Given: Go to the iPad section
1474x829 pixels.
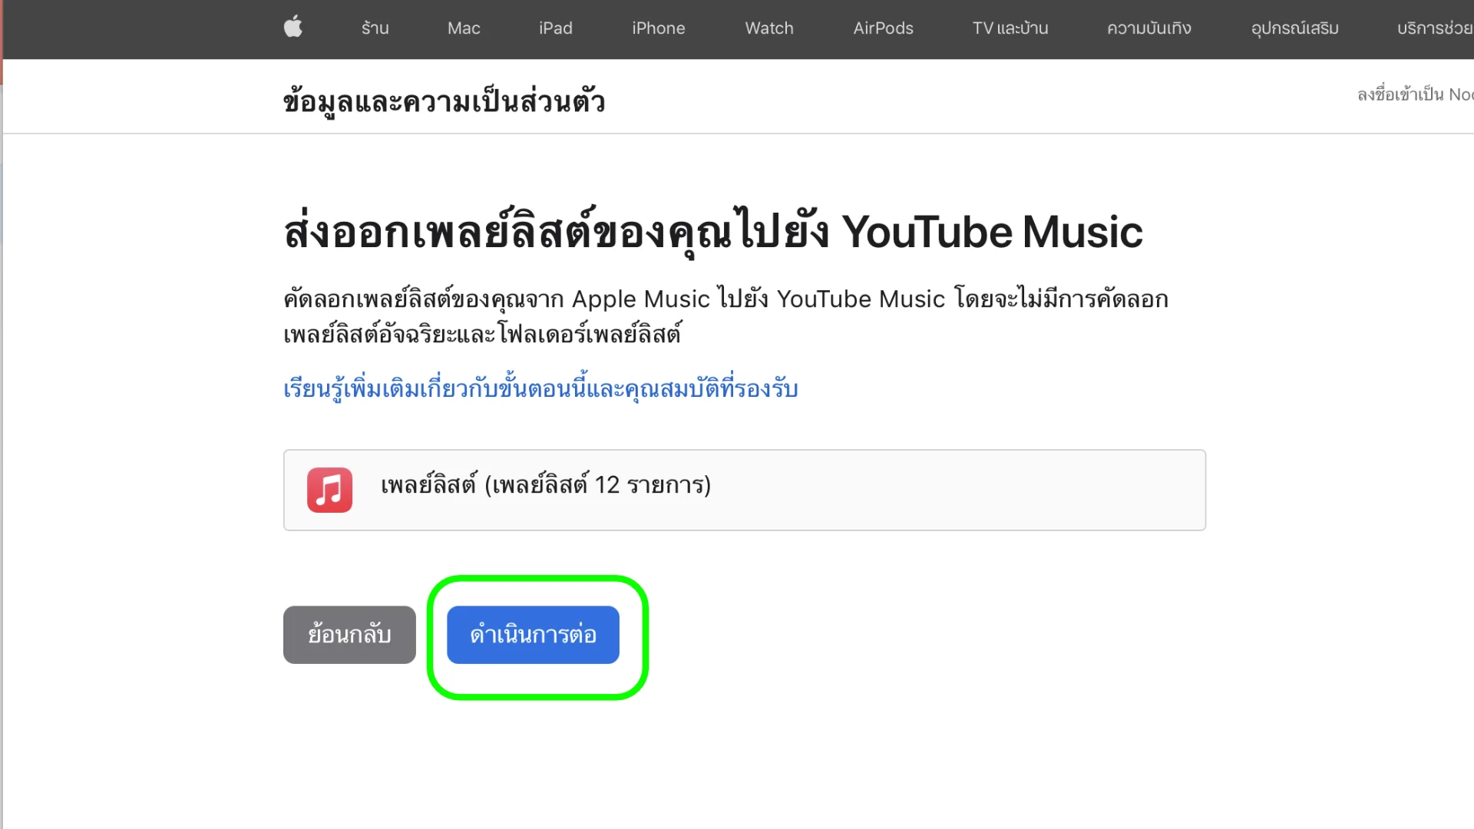Looking at the screenshot, I should pos(555,28).
